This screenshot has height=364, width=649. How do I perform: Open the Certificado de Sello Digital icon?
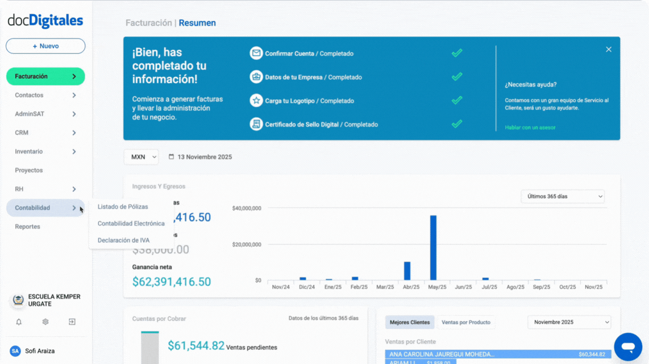(255, 124)
